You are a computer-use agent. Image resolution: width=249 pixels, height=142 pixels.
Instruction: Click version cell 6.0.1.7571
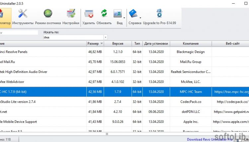point(118,72)
